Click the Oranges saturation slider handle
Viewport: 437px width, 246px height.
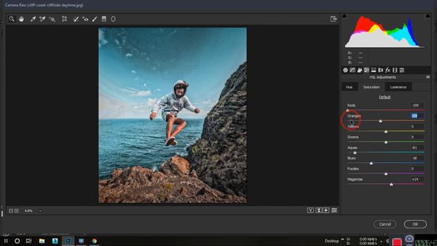(x=380, y=121)
